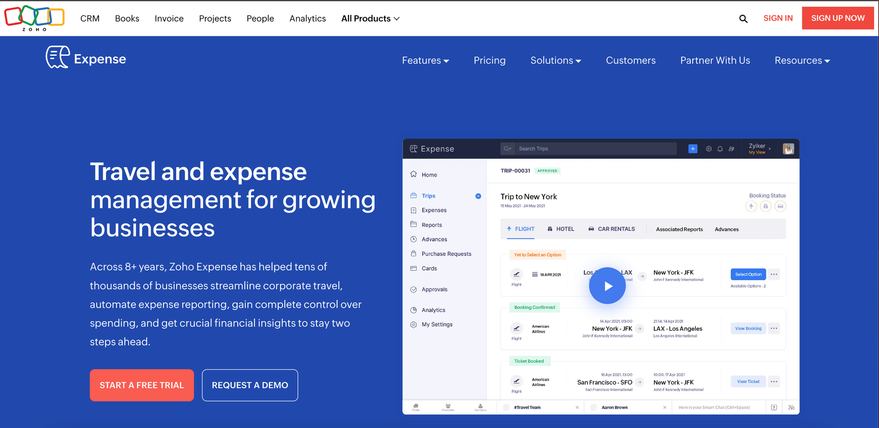Open the gear settings icon in app header
This screenshot has width=879, height=428.
coord(708,149)
